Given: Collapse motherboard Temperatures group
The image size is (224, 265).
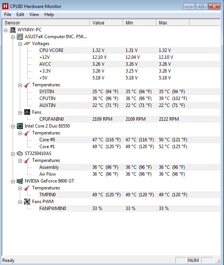Looking at the screenshot, I should (20, 86).
